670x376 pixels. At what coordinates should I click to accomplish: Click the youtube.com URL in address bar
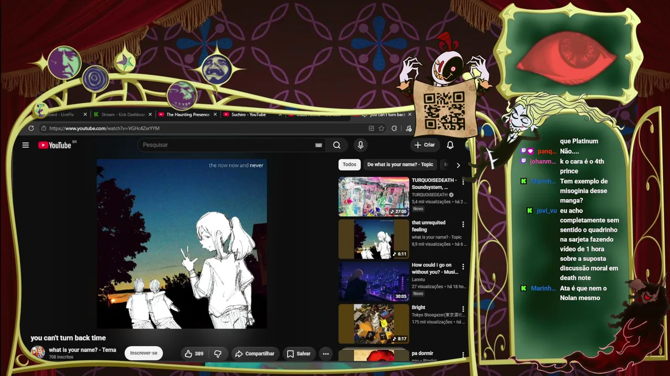[105, 128]
